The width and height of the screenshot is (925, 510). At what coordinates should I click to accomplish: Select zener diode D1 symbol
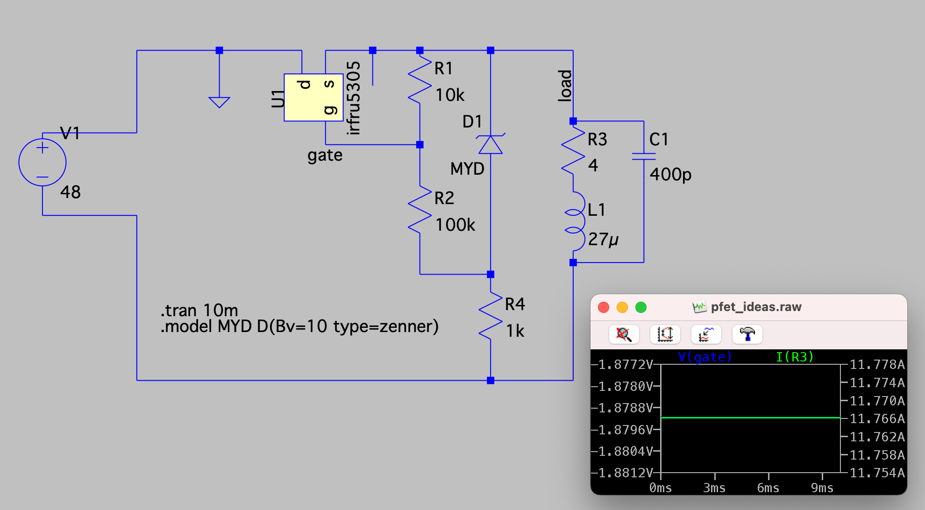491,144
